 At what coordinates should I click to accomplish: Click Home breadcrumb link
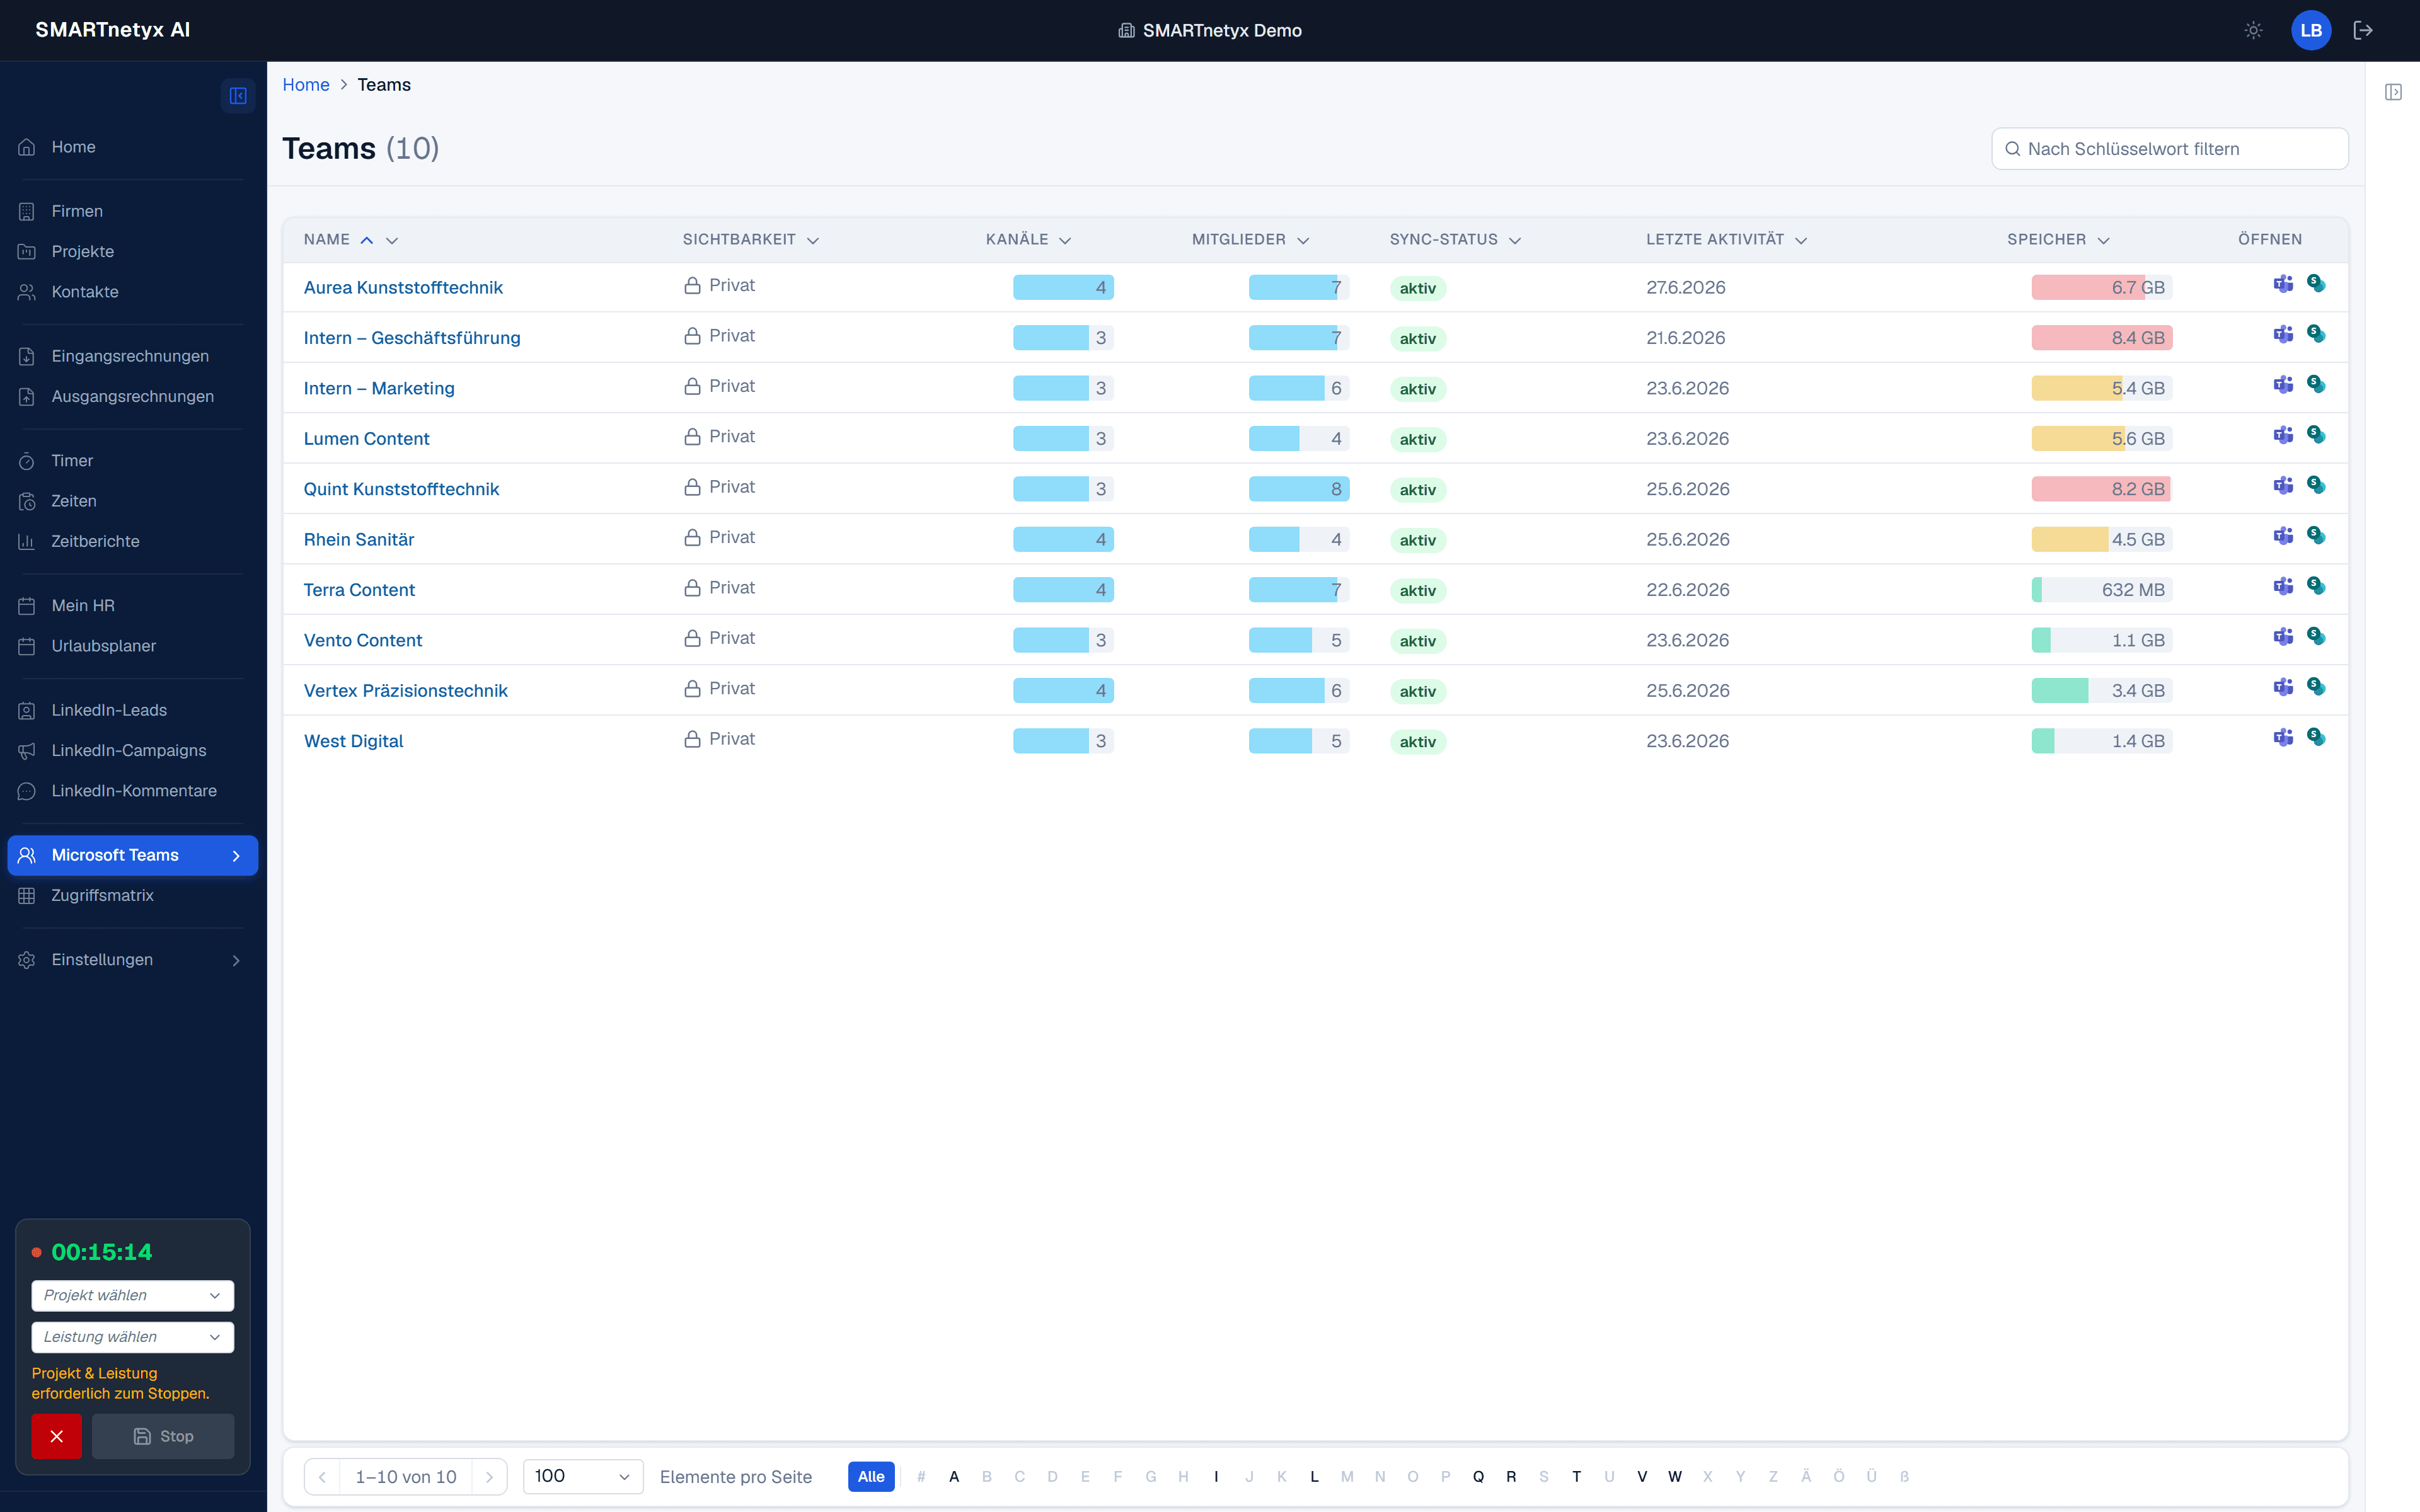(306, 85)
